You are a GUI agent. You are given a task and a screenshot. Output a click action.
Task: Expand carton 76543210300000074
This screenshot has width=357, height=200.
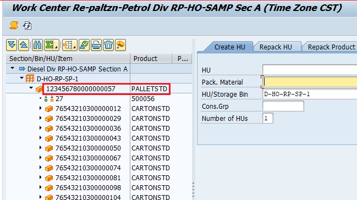[41, 168]
